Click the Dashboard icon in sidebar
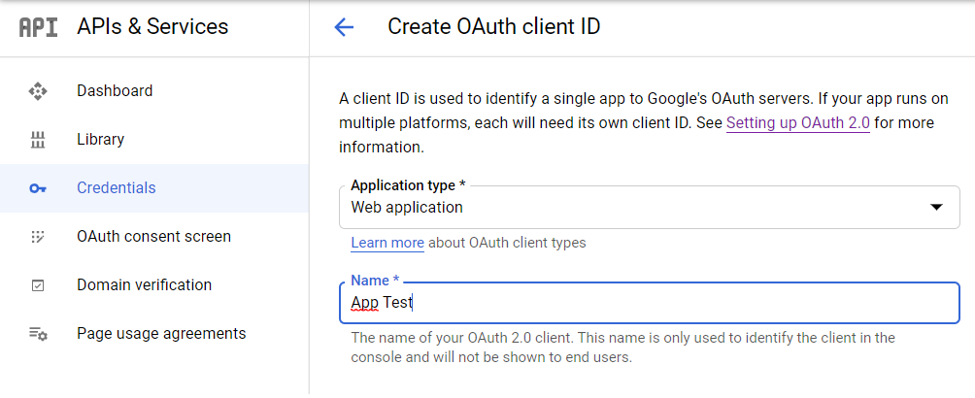This screenshot has width=975, height=398. [38, 91]
